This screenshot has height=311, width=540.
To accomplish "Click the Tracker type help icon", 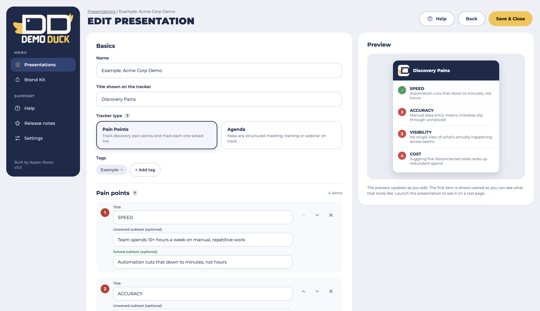I will [x=127, y=116].
